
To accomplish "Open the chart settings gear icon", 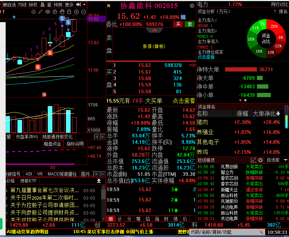I will click(33, 12).
